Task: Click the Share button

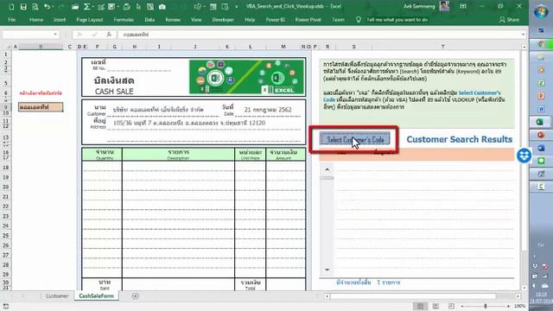Action: [509, 20]
